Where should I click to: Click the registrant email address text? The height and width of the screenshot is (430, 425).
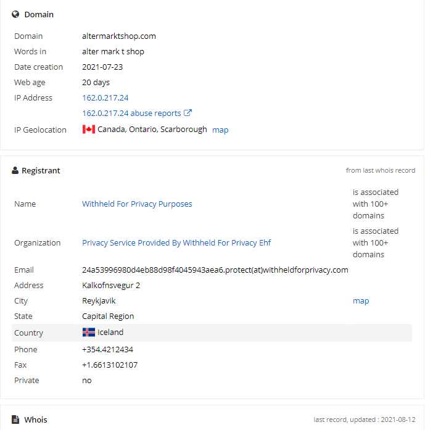[x=215, y=270]
